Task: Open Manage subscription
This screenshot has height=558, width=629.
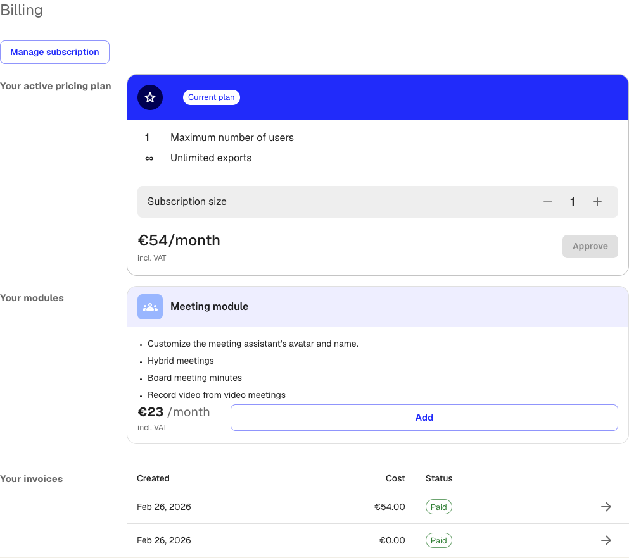Action: [x=55, y=52]
